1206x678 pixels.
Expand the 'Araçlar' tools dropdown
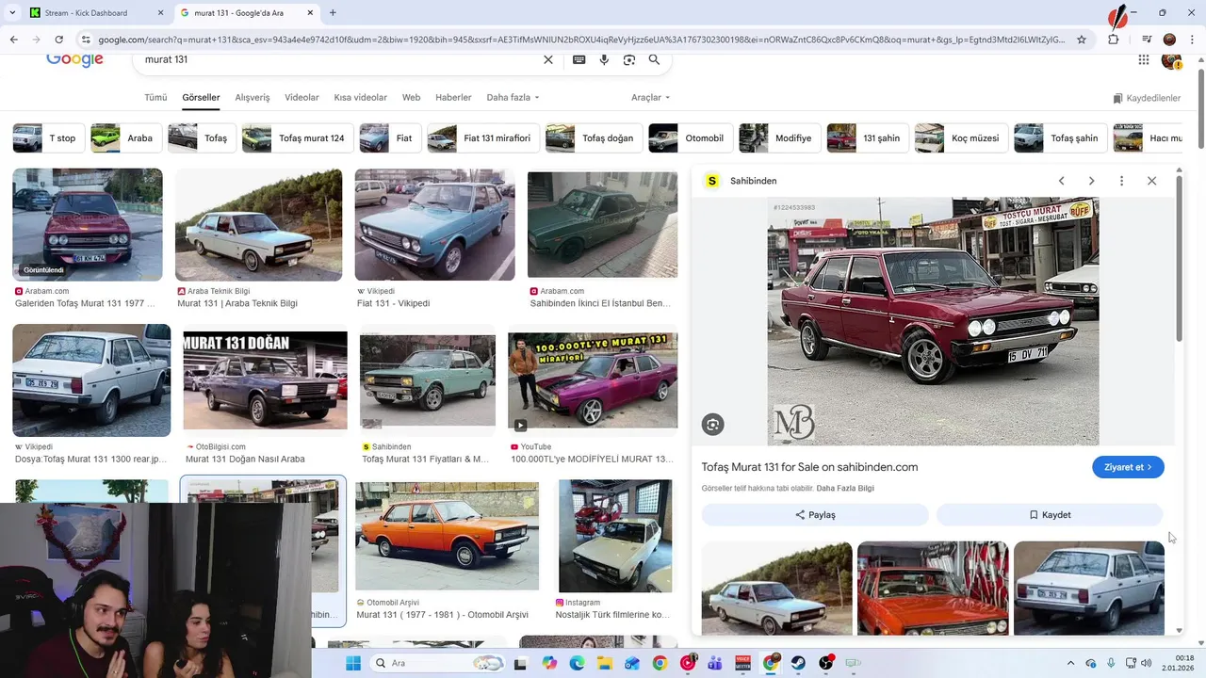point(650,98)
